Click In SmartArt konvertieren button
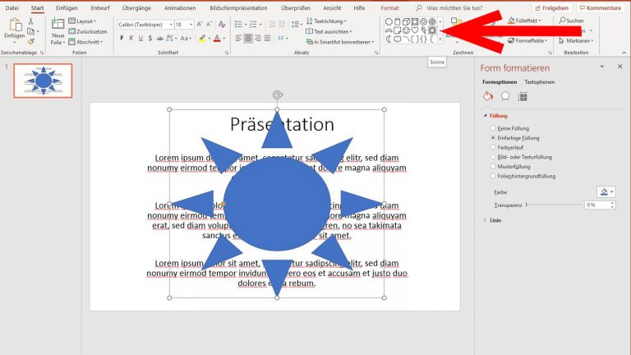631x355 pixels. point(340,42)
